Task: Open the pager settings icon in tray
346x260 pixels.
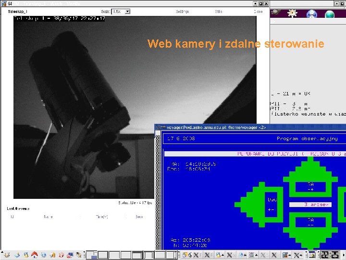Action: (x=312, y=255)
